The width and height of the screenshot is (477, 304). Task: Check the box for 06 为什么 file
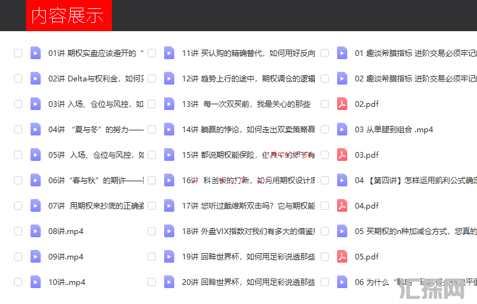(324, 282)
